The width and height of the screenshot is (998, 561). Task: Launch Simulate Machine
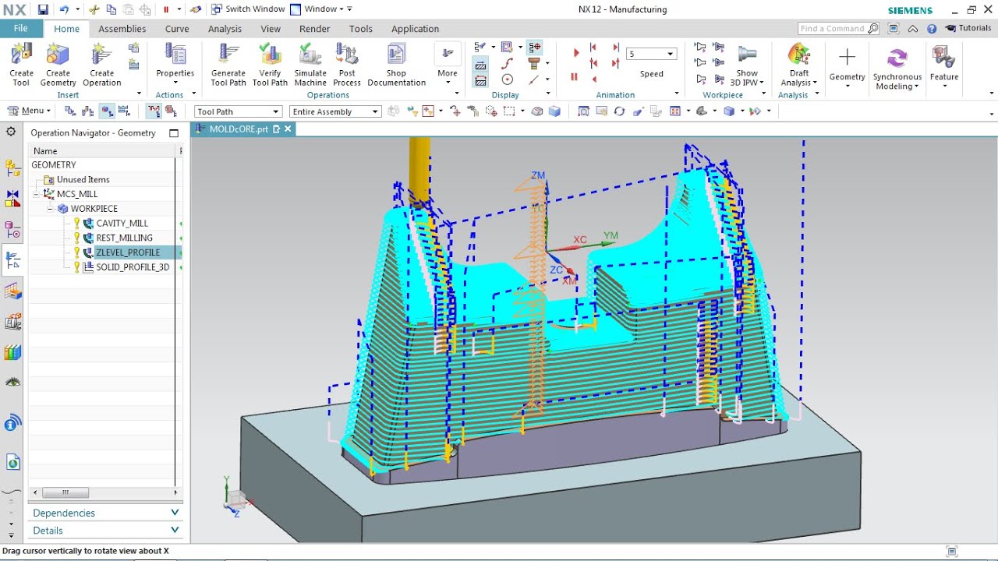310,65
